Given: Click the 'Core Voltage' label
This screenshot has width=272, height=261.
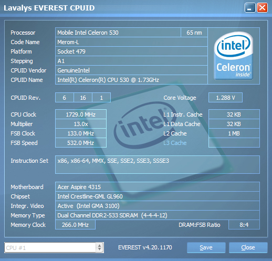Looking at the screenshot, I should point(180,98).
